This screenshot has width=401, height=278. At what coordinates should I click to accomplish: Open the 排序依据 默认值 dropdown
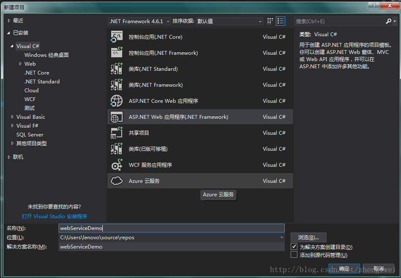click(230, 21)
